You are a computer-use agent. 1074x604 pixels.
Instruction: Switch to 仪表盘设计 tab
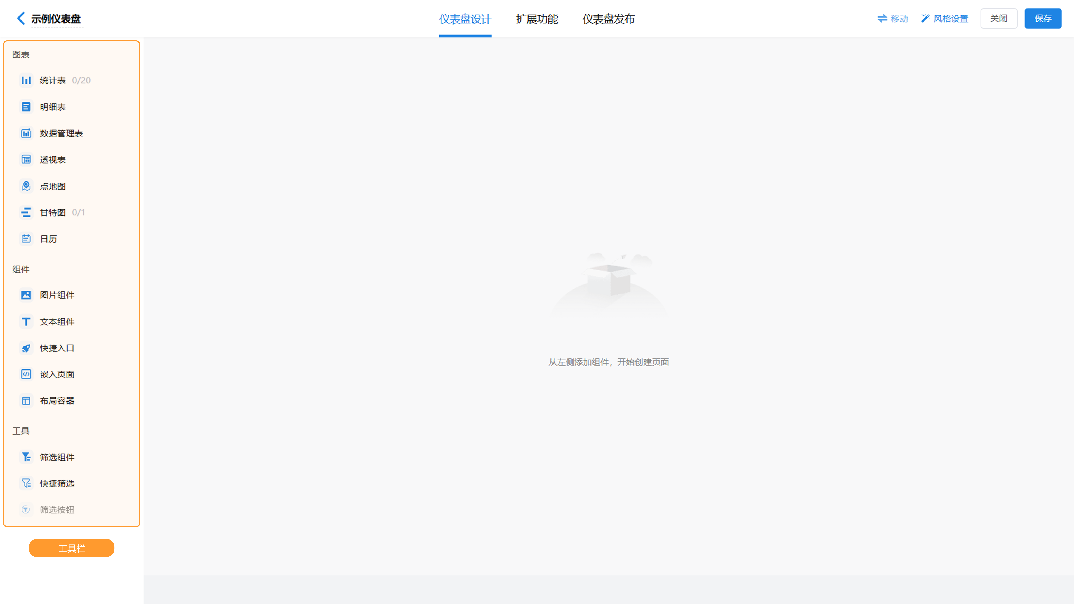tap(465, 19)
